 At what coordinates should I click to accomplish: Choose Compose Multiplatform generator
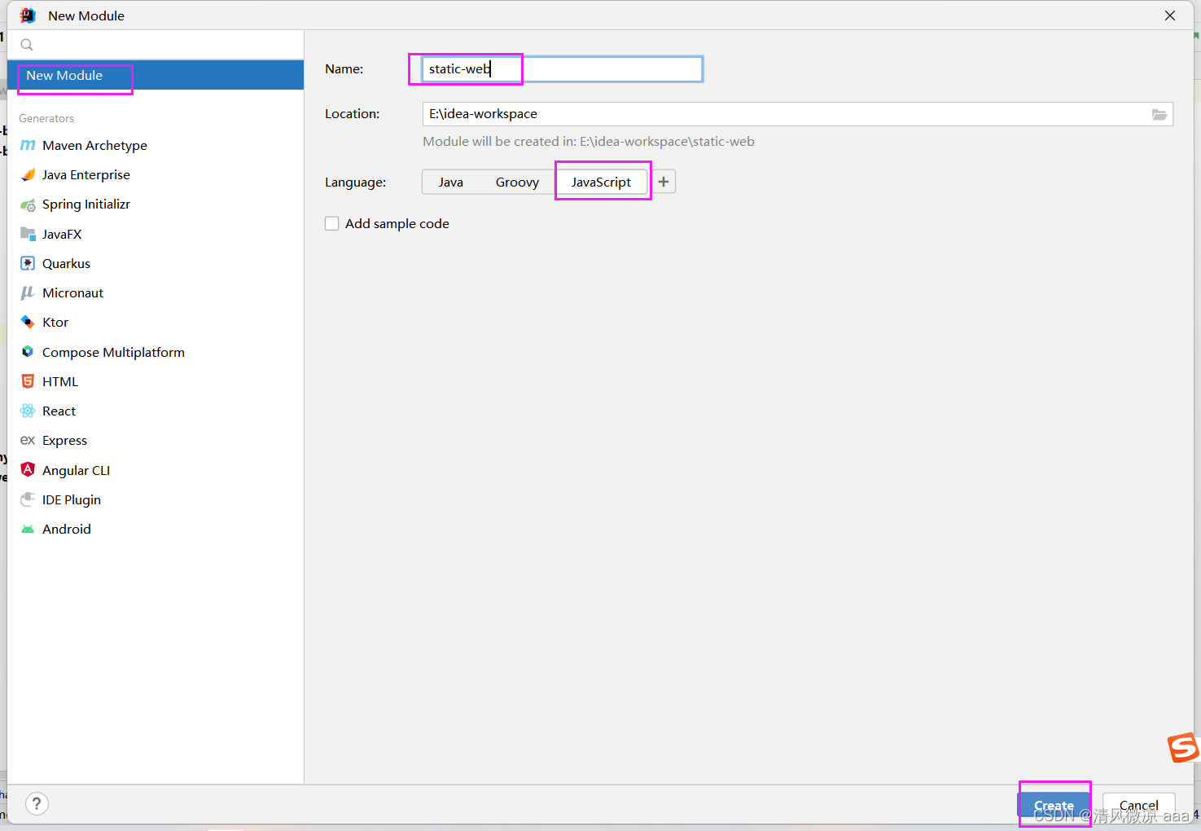point(156,352)
